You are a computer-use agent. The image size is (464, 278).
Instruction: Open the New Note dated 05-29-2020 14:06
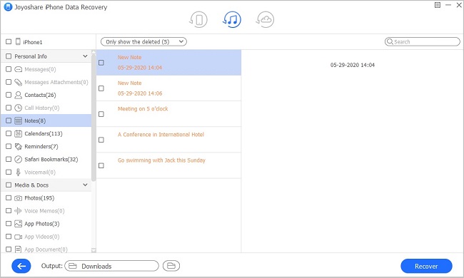[x=169, y=88]
